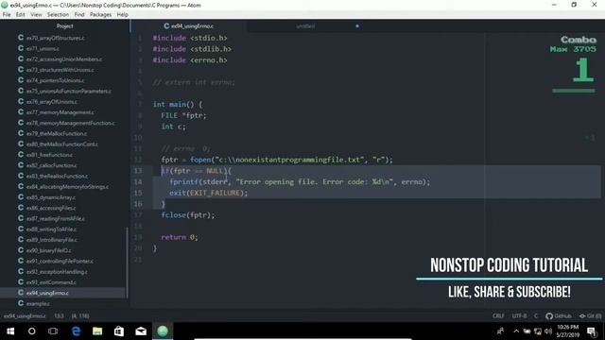
Task: Open ex79_theMallocFunction.c file
Action: pos(57,133)
